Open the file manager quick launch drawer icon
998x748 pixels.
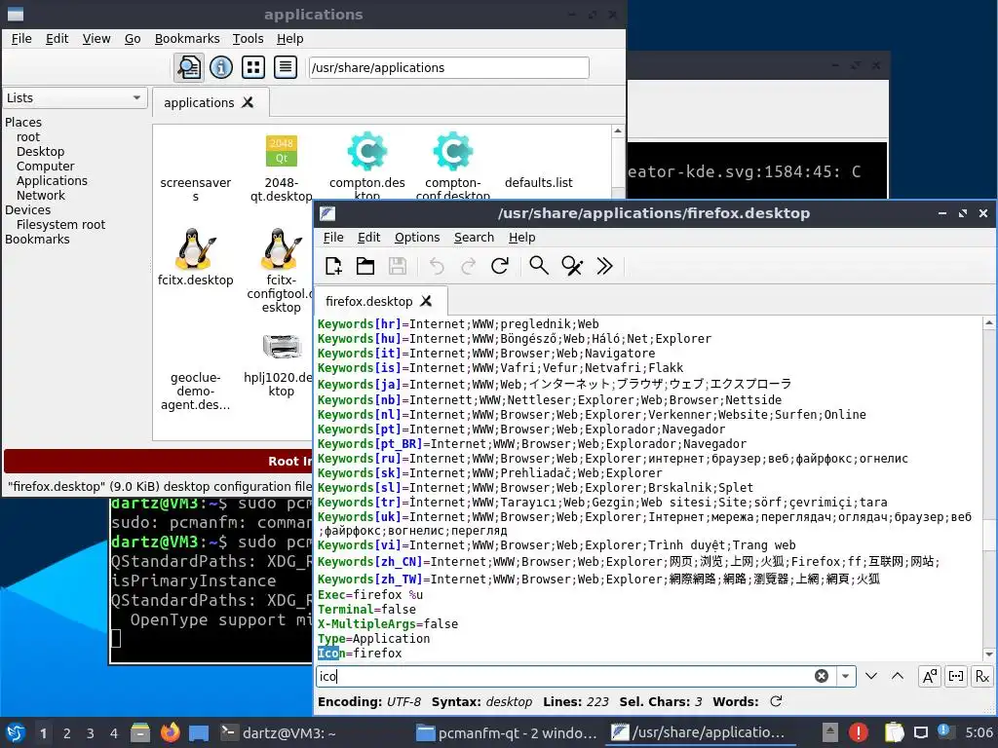point(140,732)
